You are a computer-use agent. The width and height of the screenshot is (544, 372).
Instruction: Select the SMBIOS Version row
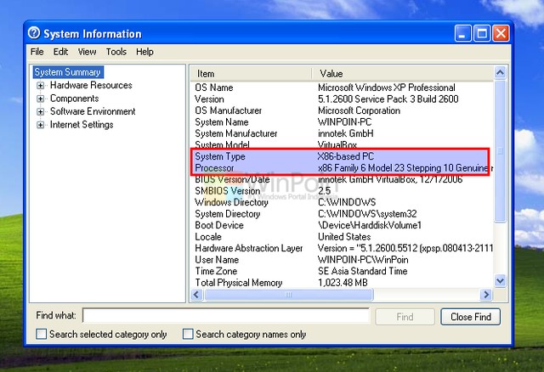(x=342, y=191)
